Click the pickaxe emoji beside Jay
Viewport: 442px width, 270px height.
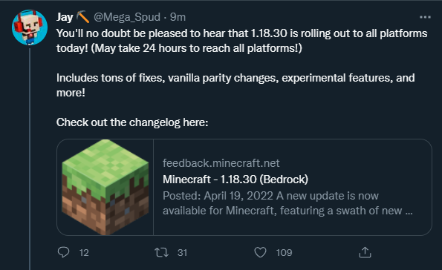point(83,16)
